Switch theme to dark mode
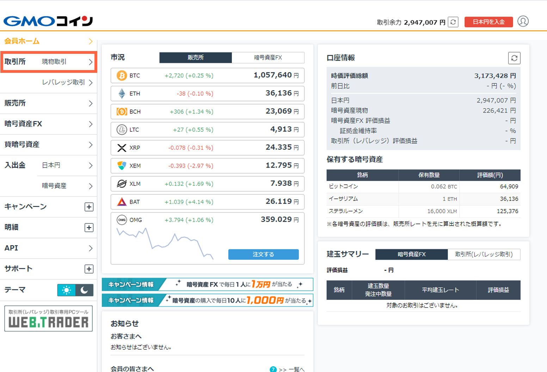 (x=85, y=290)
